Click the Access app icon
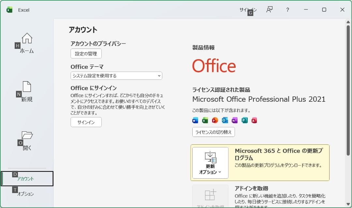Screen dimensions: 352x208 click(254, 120)
